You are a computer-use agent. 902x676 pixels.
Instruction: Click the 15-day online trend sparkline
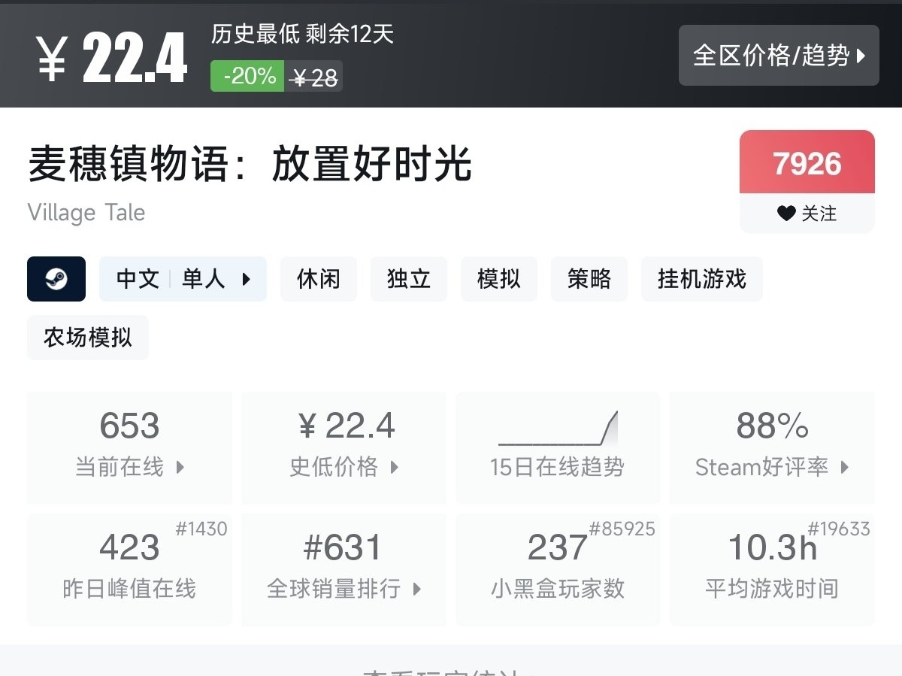point(558,429)
